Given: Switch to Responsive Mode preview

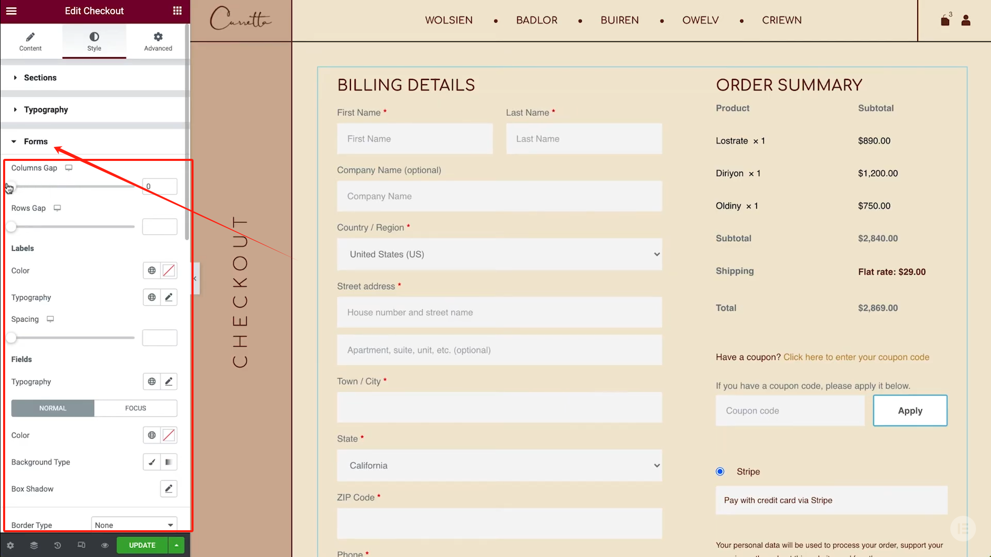Looking at the screenshot, I should [x=81, y=545].
